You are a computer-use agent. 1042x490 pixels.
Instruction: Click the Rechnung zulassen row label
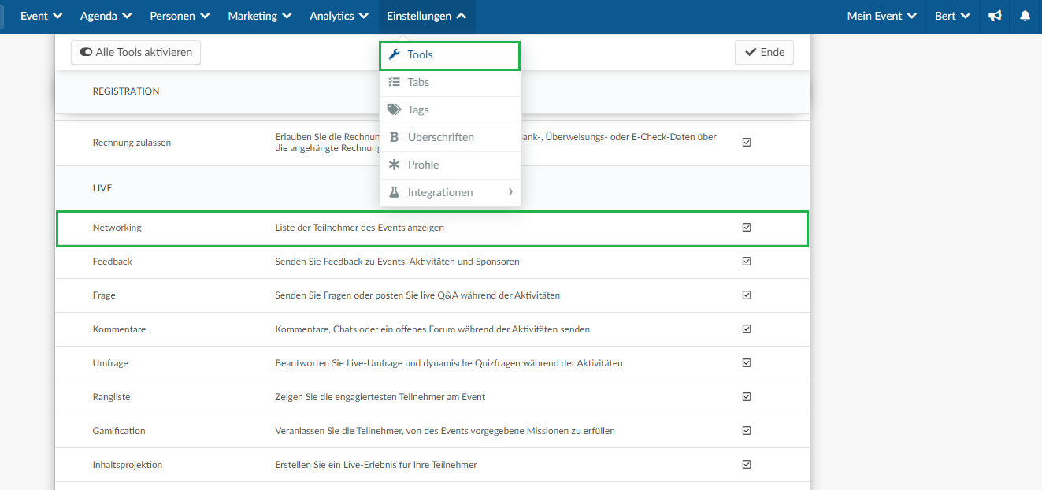point(132,143)
